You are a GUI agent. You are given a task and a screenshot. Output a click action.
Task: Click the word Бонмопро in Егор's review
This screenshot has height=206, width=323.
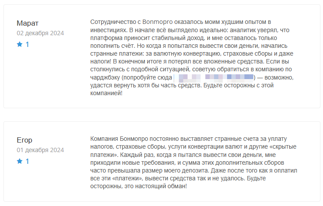point(133,139)
